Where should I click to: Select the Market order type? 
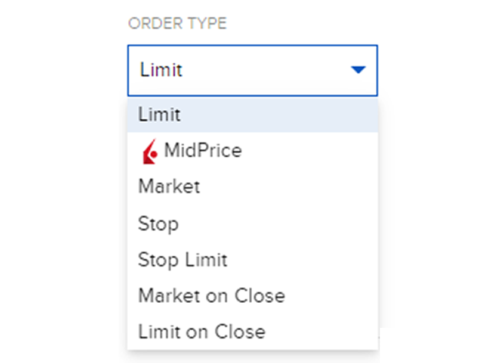point(169,187)
